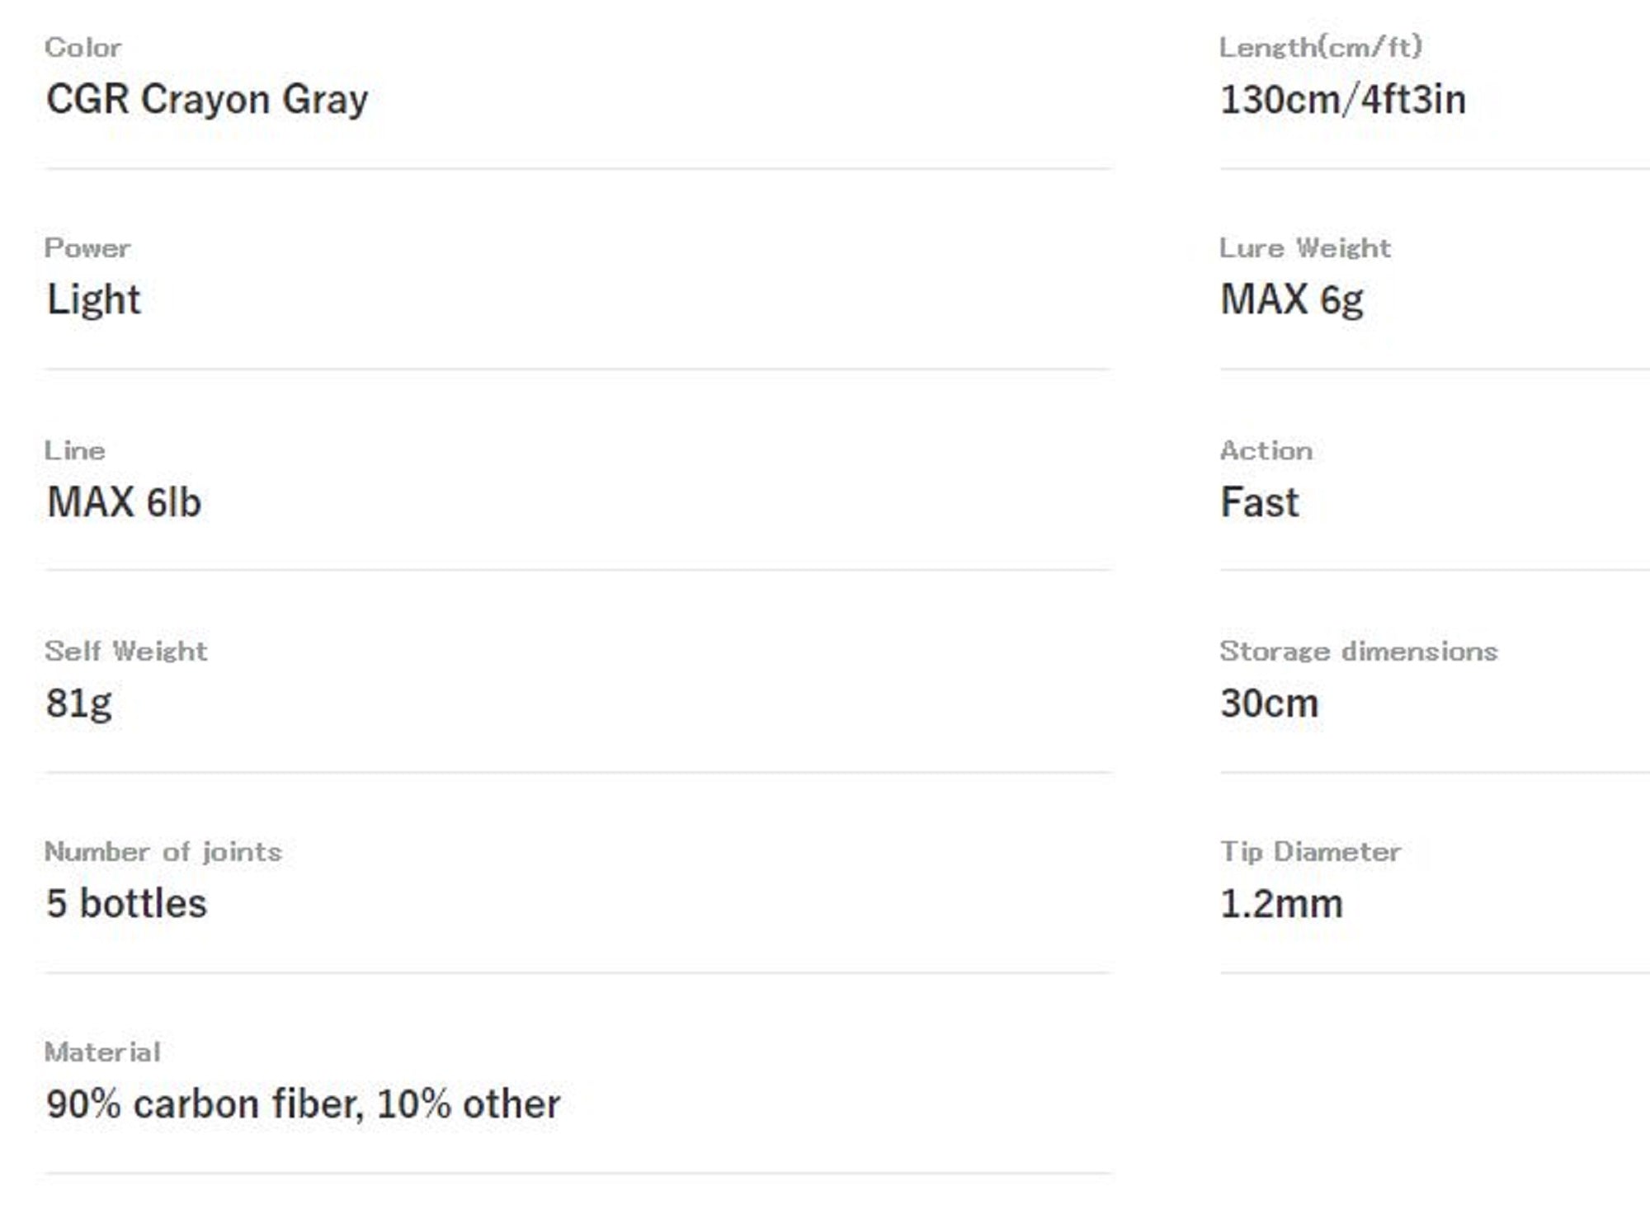This screenshot has width=1650, height=1205.
Task: Select the 81g weight value
Action: [79, 704]
